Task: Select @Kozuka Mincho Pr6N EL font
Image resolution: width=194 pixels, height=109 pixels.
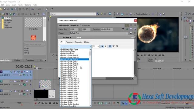Action: 75,81
